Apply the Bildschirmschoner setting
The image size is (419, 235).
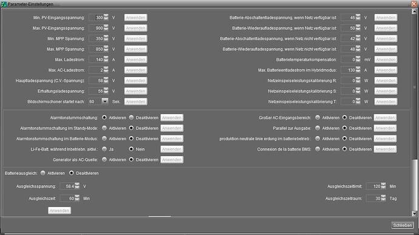click(x=136, y=101)
